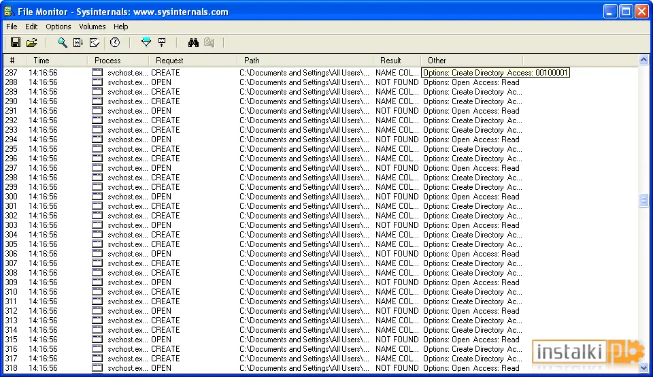Click svchost.ex... process in row 295
Viewport: 653px width, 377px height.
[x=127, y=149]
